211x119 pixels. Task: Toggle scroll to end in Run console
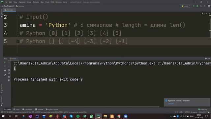[9, 73]
